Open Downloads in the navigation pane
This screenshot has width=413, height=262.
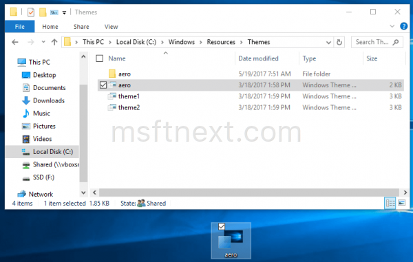pyautogui.click(x=49, y=100)
